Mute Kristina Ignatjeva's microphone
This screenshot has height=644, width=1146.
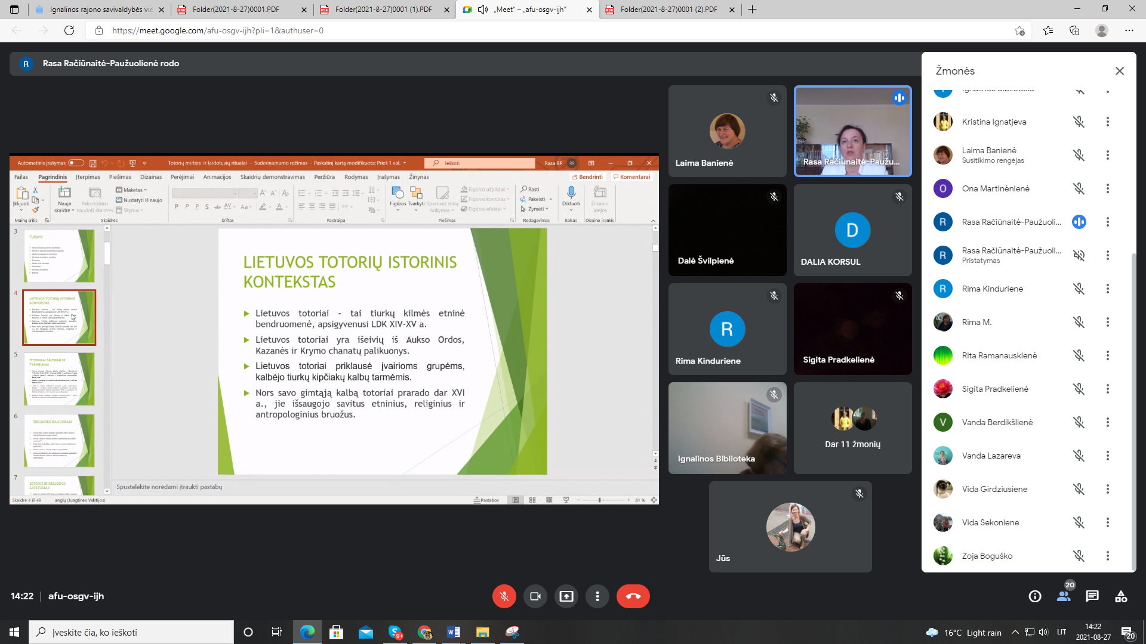coord(1079,122)
